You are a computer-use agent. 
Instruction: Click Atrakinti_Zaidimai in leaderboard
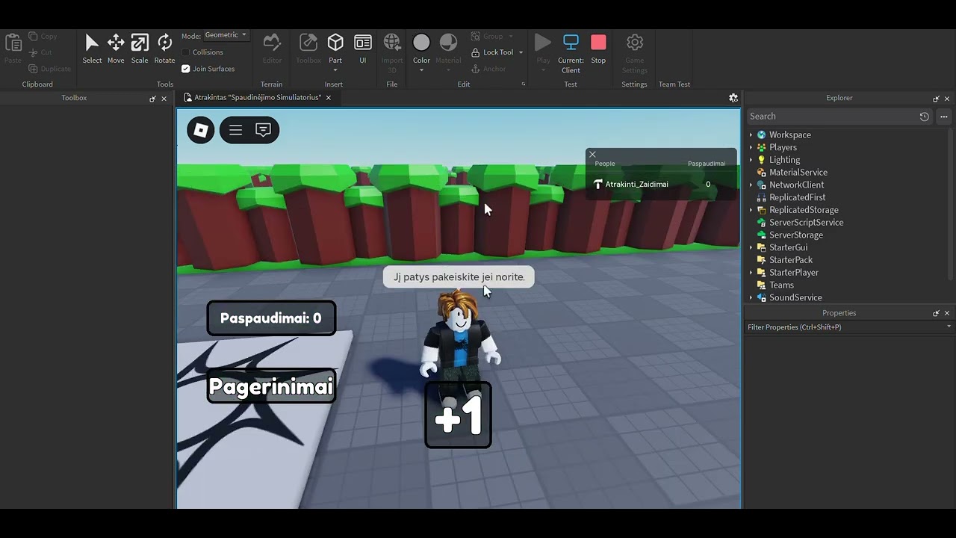tap(636, 185)
